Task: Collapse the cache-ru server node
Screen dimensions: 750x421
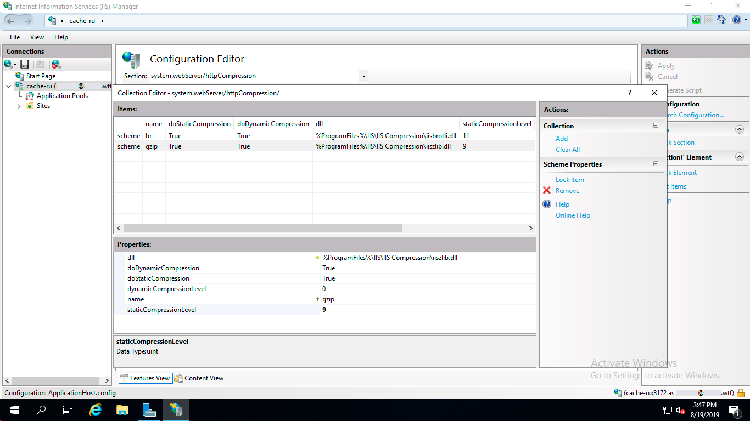Action: (x=9, y=86)
